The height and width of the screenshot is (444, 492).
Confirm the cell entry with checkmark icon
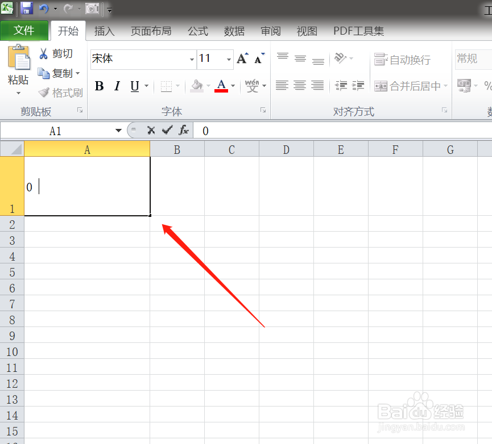167,130
